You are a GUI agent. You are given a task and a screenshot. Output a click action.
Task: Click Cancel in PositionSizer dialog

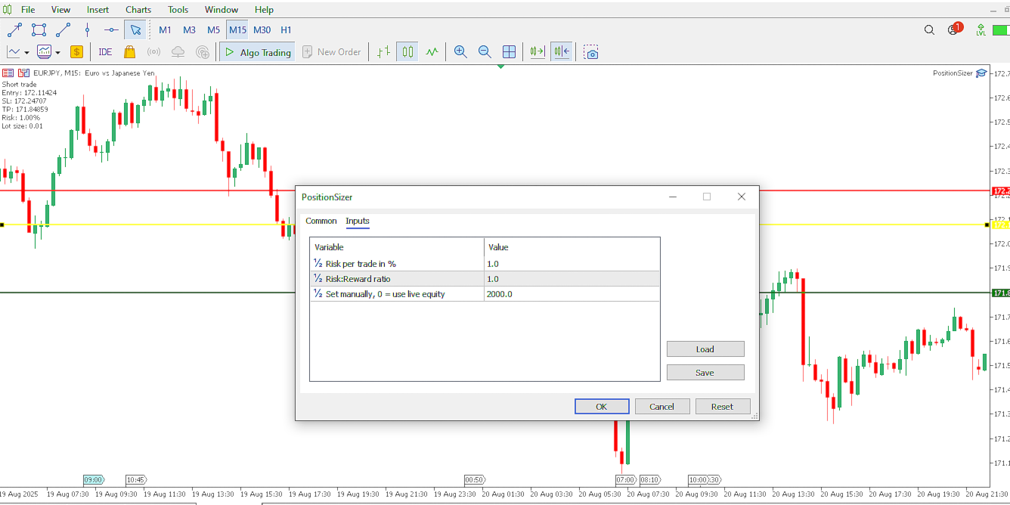pyautogui.click(x=662, y=407)
